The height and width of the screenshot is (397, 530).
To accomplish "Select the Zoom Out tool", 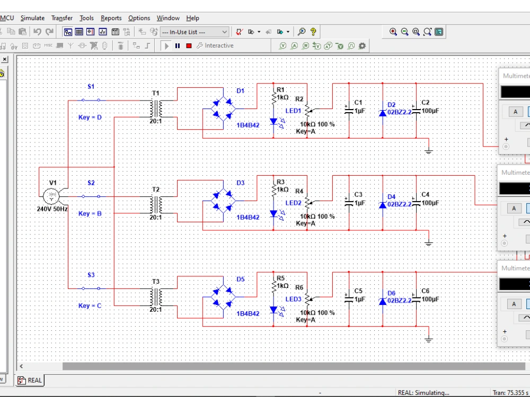I will [404, 32].
